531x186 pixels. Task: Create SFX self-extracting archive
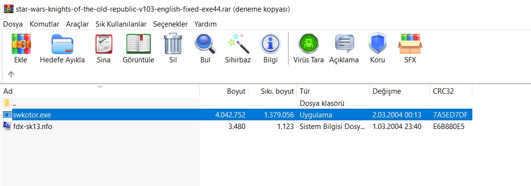410,44
